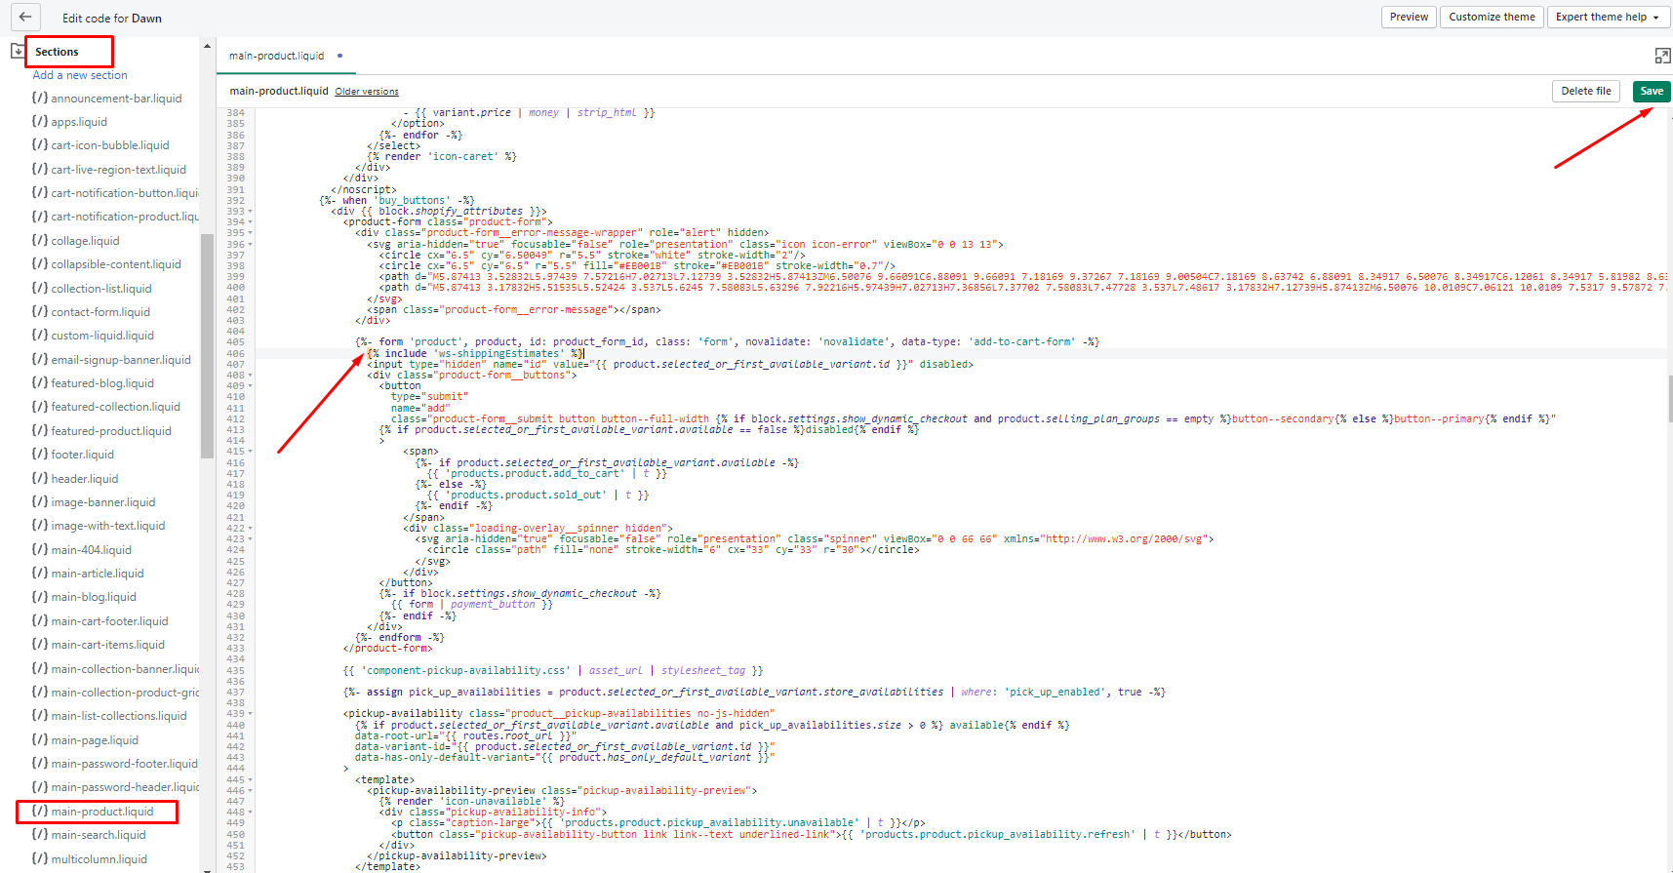1673x873 pixels.
Task: Open the Sections folder heading
Action: [57, 52]
